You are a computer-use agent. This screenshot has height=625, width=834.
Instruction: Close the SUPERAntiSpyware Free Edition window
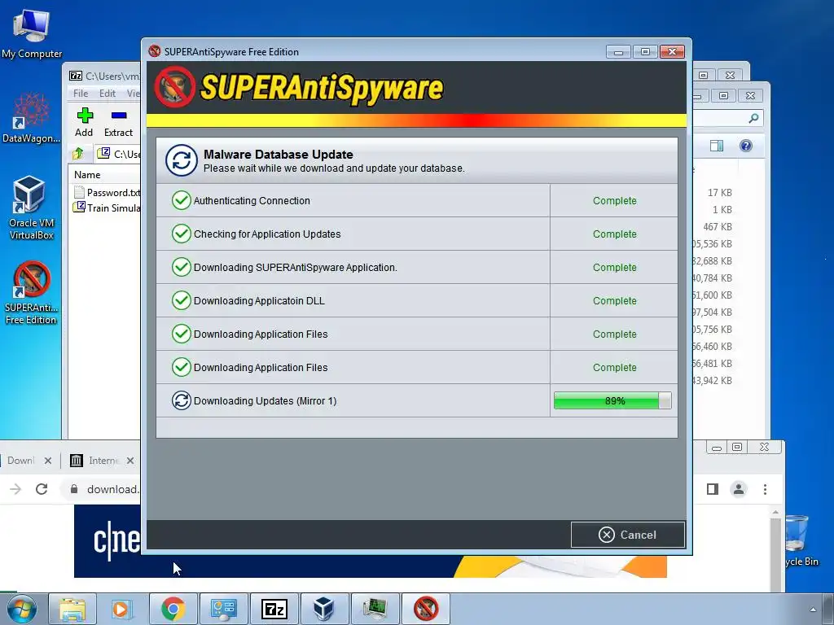(x=672, y=51)
